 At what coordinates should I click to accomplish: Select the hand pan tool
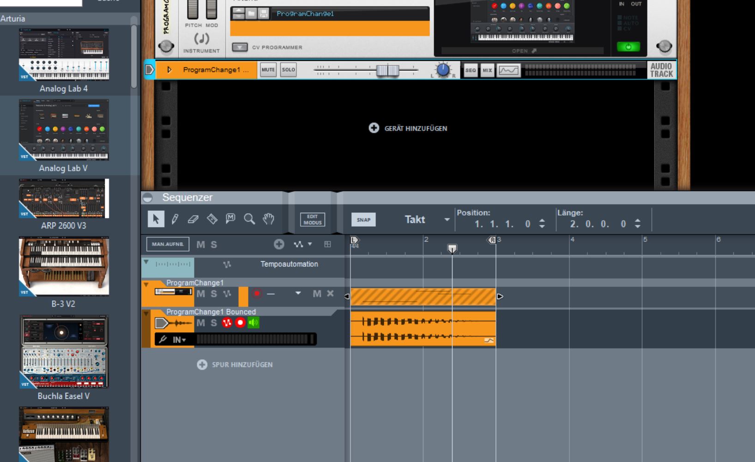pyautogui.click(x=268, y=219)
